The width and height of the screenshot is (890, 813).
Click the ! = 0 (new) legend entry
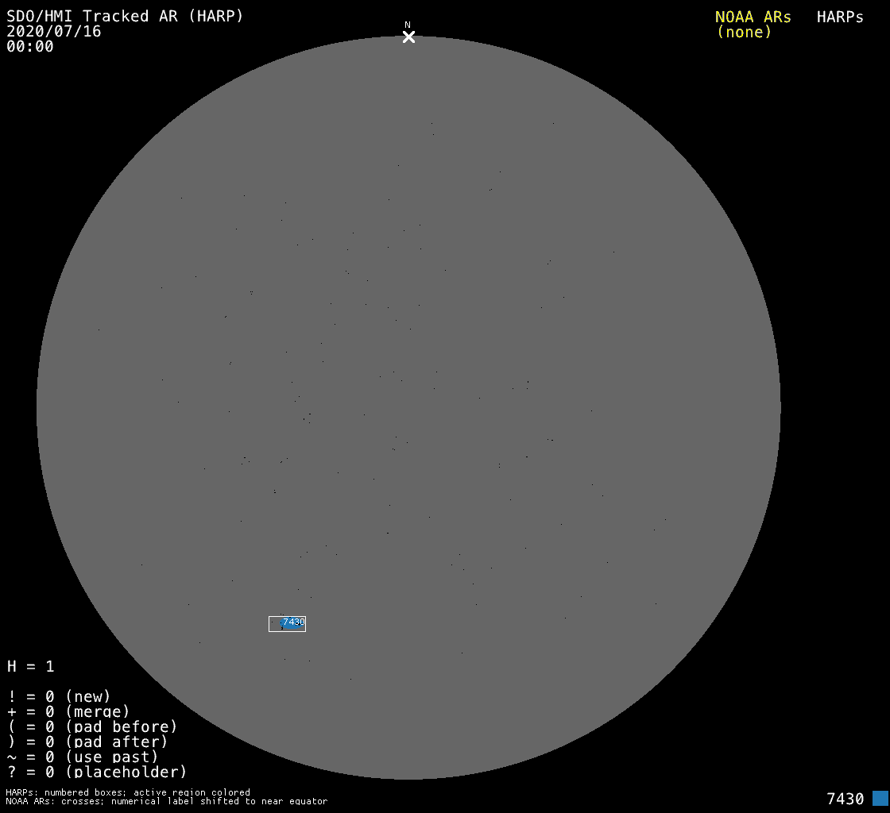59,696
